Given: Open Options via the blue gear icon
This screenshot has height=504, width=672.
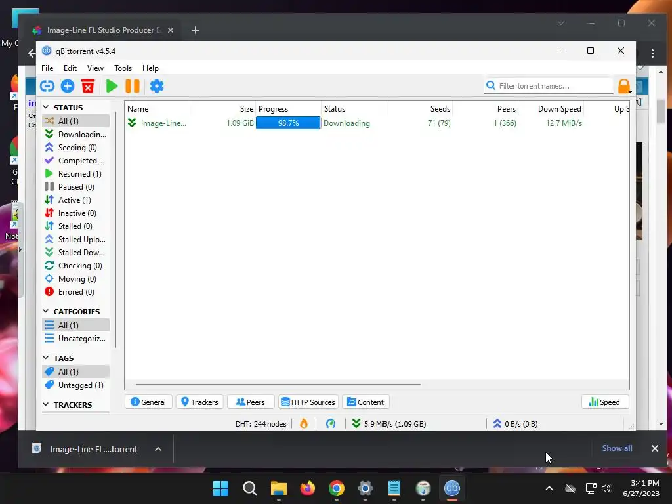Looking at the screenshot, I should (x=156, y=86).
